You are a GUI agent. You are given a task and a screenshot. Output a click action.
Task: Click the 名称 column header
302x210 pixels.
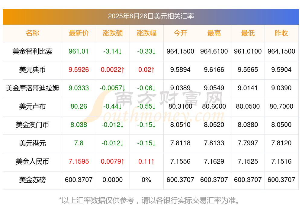pos(32,33)
